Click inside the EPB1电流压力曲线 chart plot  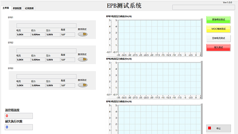pos(160,36)
